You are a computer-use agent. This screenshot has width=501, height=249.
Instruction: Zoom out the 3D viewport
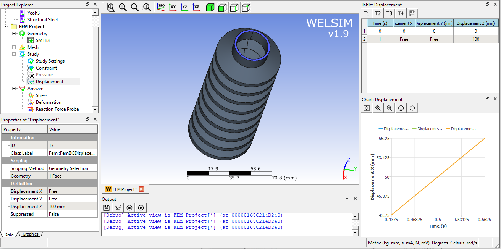(x=134, y=7)
